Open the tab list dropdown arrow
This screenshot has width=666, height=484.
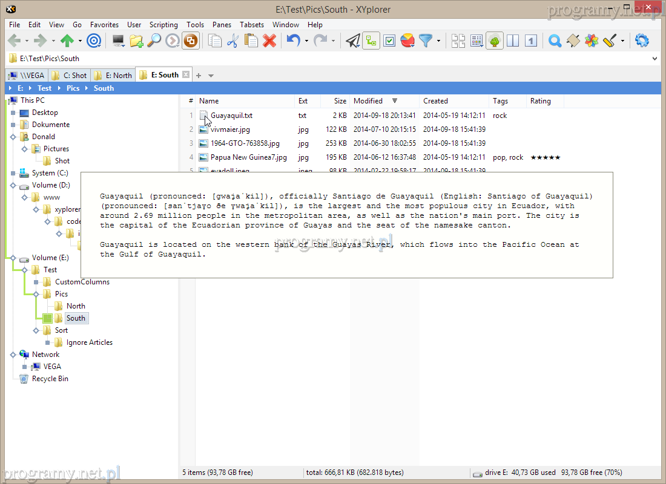pyautogui.click(x=211, y=76)
